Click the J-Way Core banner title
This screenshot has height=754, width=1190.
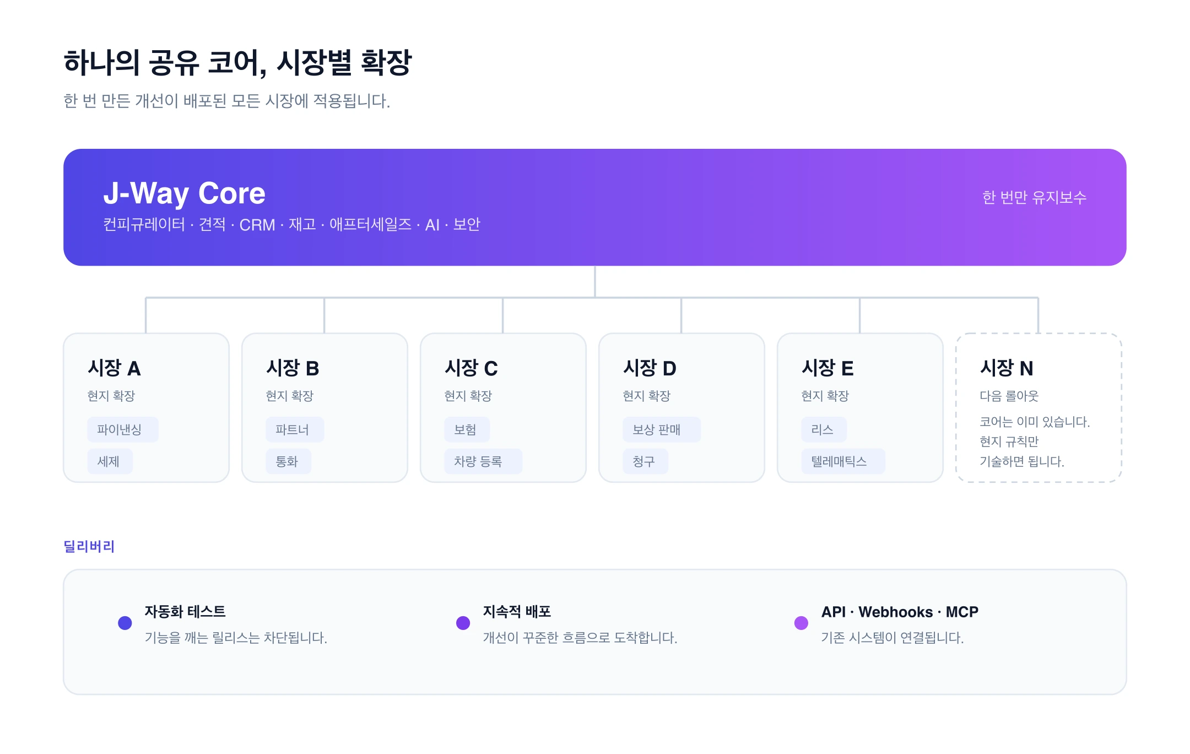(184, 193)
